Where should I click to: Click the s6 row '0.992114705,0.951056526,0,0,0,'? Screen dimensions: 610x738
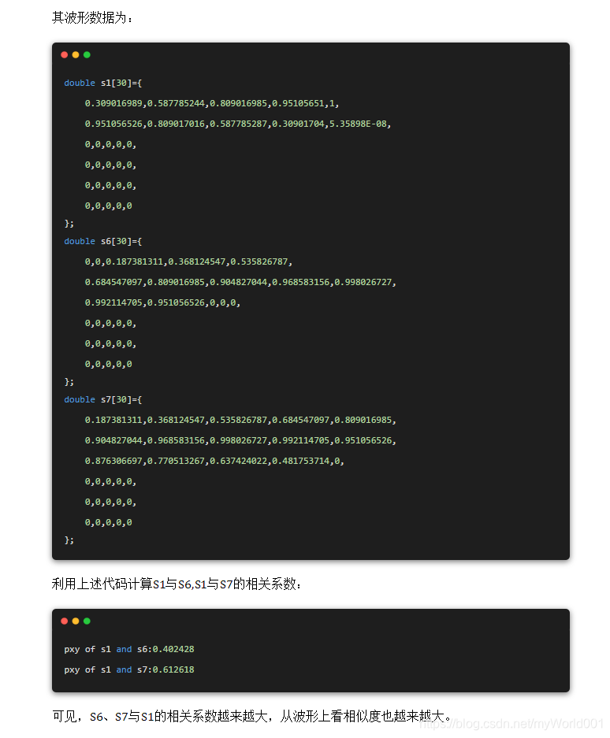[162, 302]
